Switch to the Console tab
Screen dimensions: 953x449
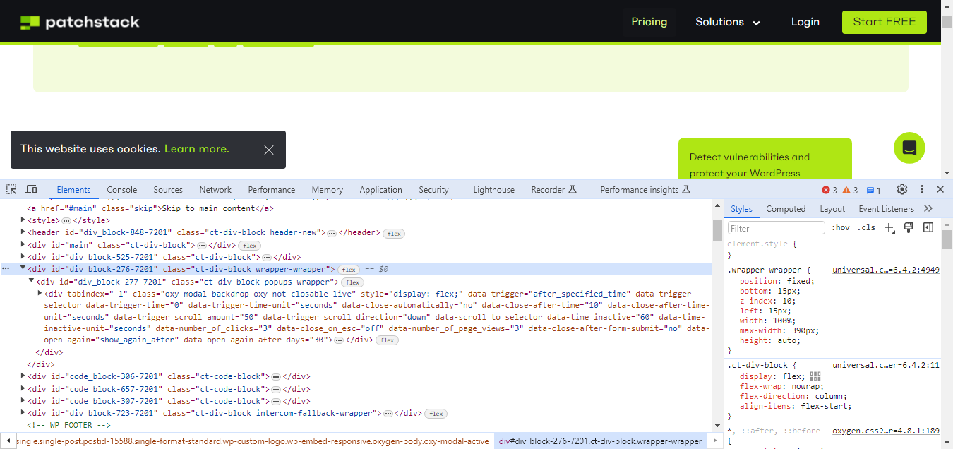click(x=121, y=189)
